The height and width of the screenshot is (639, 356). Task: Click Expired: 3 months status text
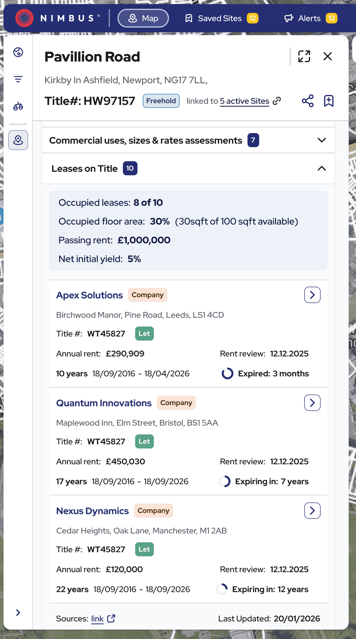point(274,373)
